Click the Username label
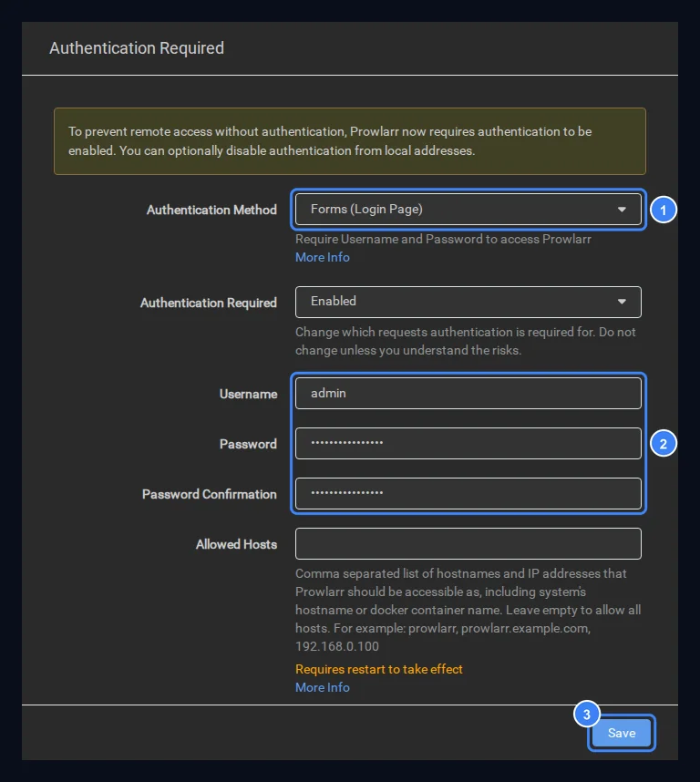 pyautogui.click(x=248, y=394)
